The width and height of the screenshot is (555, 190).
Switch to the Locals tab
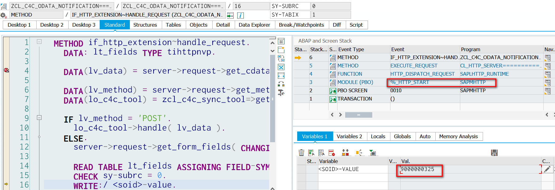pos(378,136)
